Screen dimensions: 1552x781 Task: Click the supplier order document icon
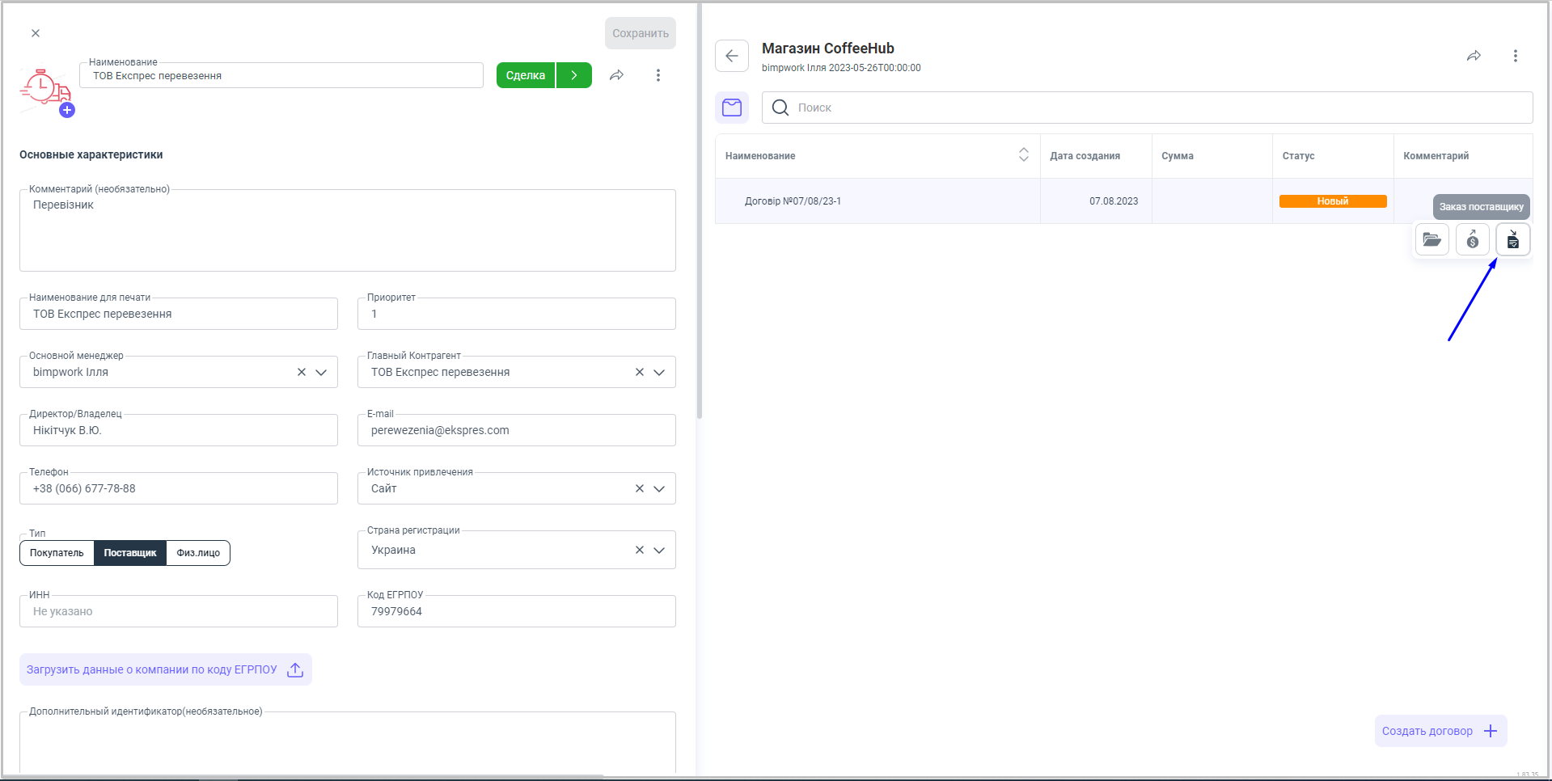(x=1512, y=240)
